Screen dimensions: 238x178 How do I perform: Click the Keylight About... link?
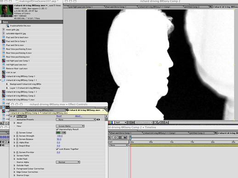click(79, 116)
